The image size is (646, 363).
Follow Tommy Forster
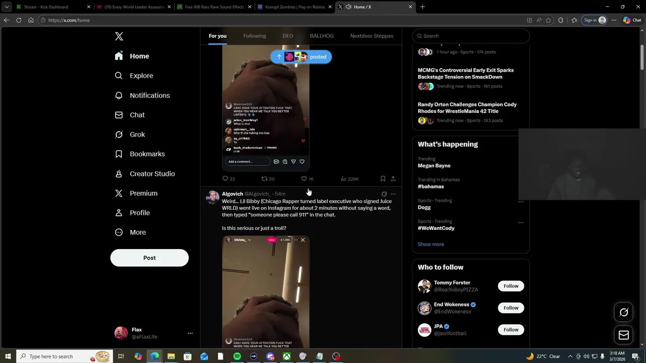coord(511,286)
